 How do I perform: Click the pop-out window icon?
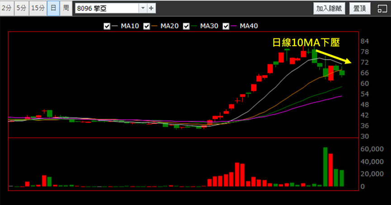coord(382,9)
